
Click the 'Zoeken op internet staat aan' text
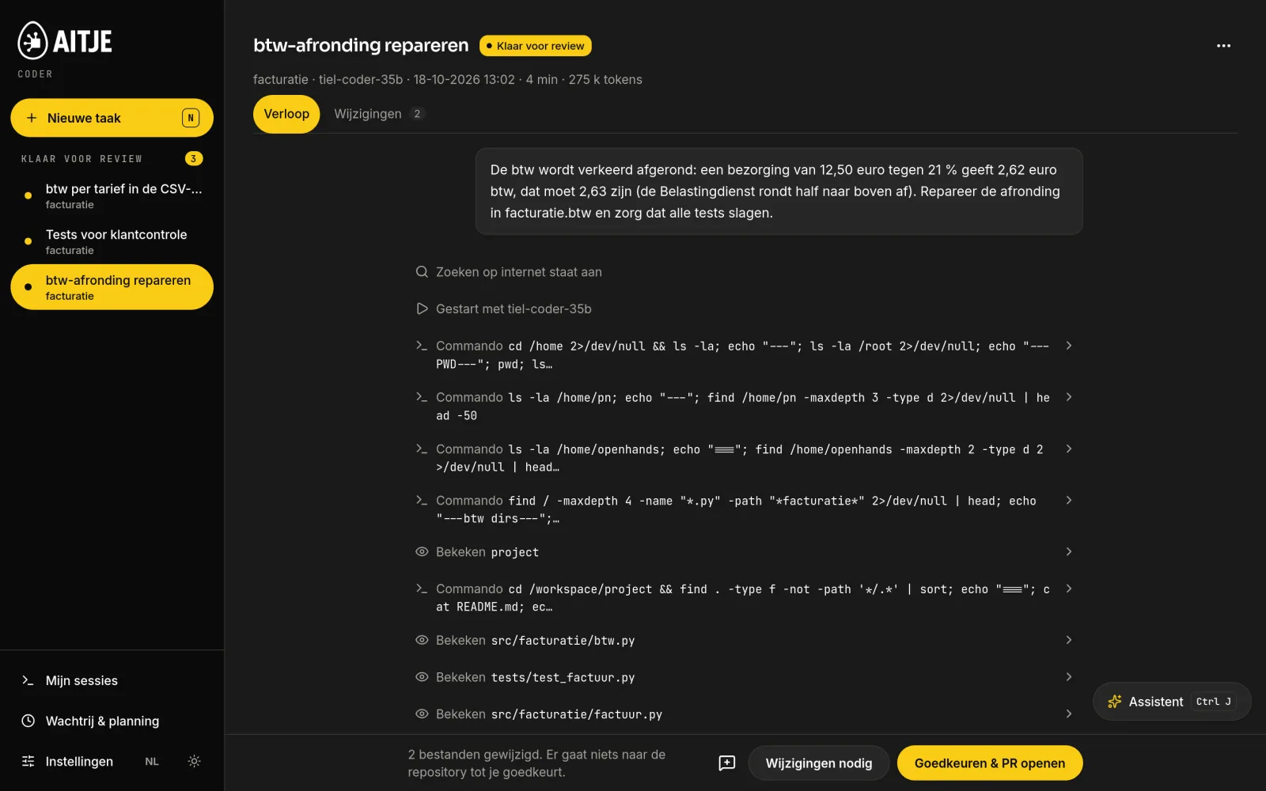click(519, 272)
